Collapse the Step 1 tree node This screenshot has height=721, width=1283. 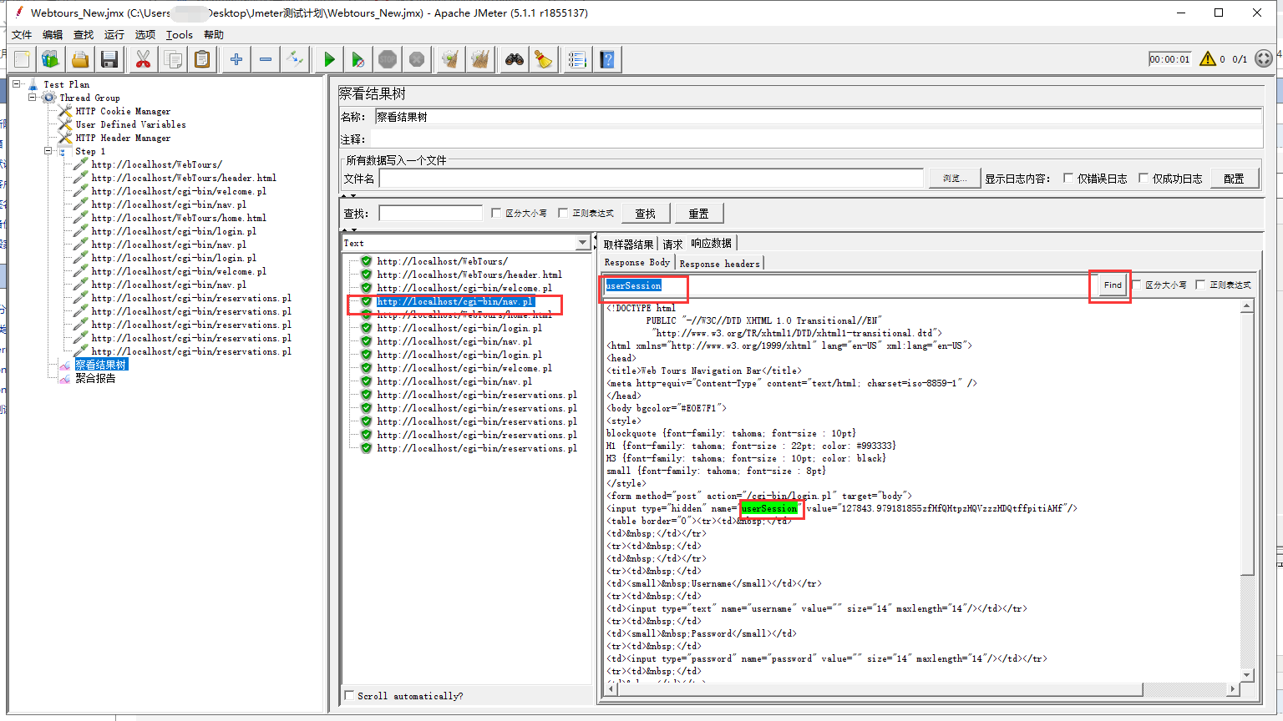[48, 151]
